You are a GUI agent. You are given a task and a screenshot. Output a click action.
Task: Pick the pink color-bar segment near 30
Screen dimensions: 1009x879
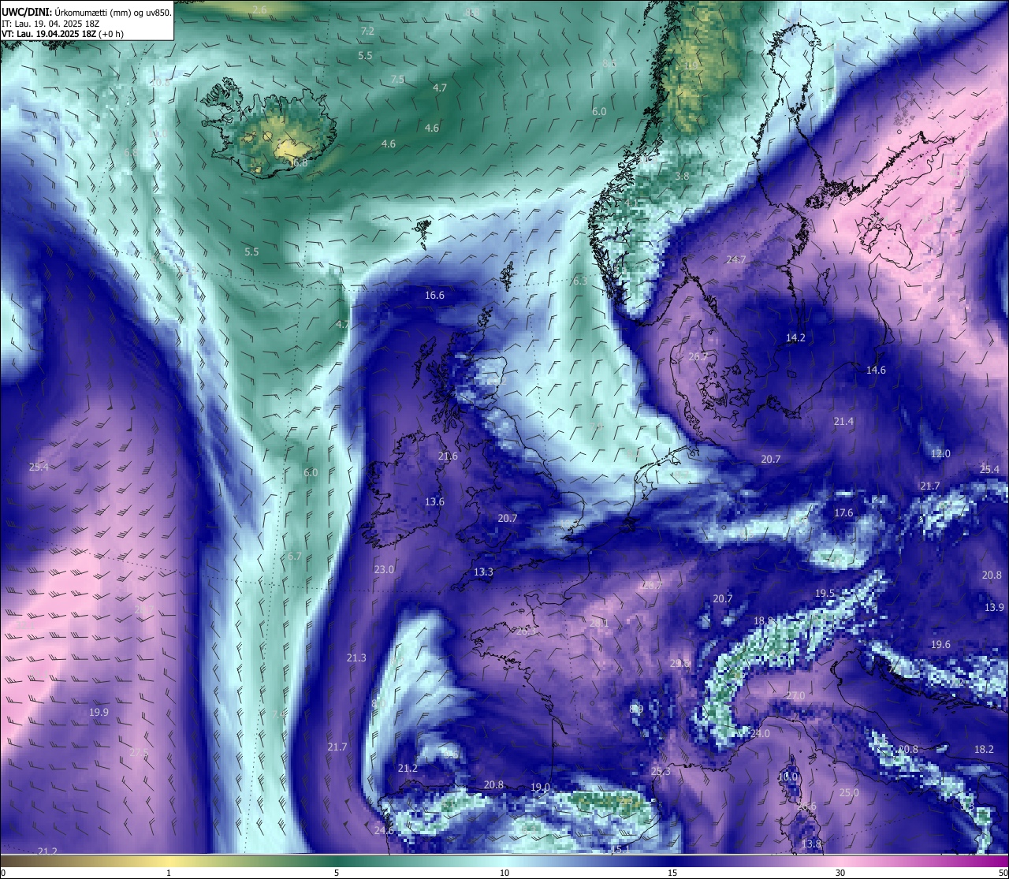840,860
